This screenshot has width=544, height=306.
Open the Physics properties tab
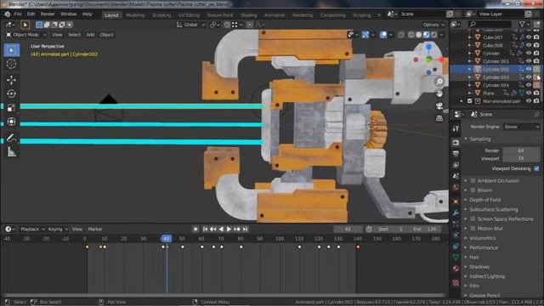(456, 235)
